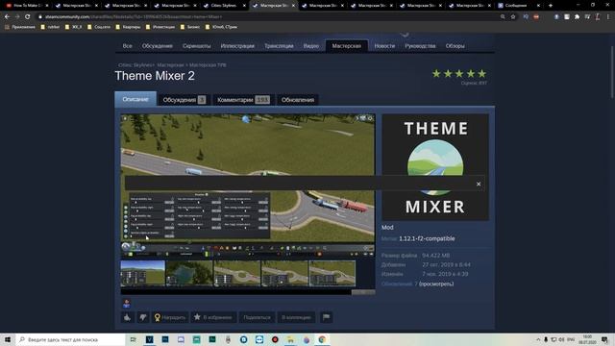
Task: Select fifth screenshot thumbnail in gallery
Action: (332, 273)
